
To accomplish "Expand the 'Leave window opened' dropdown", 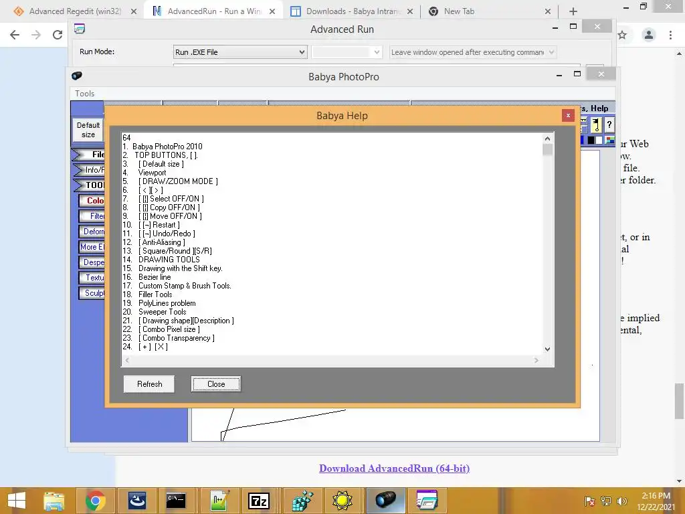I will pos(551,52).
